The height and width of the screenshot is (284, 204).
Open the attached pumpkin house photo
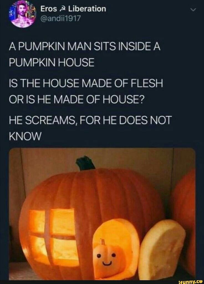click(102, 214)
